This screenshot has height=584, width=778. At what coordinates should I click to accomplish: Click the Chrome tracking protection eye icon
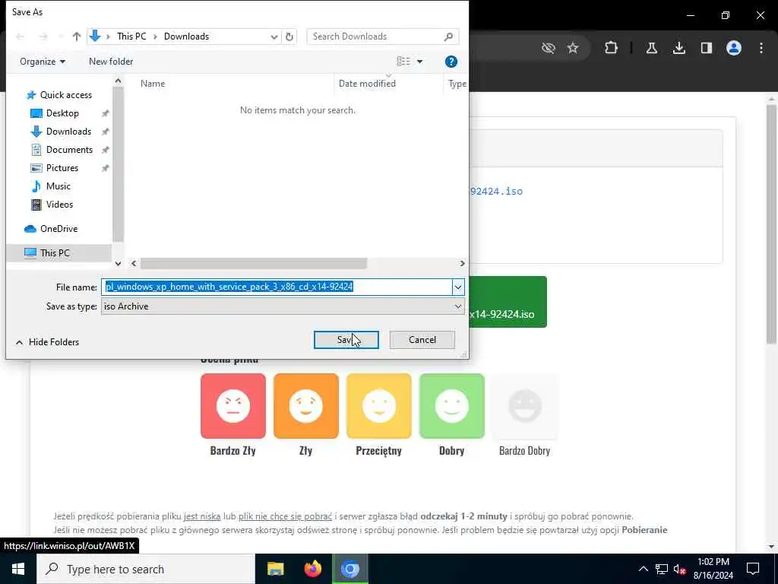[x=549, y=48]
